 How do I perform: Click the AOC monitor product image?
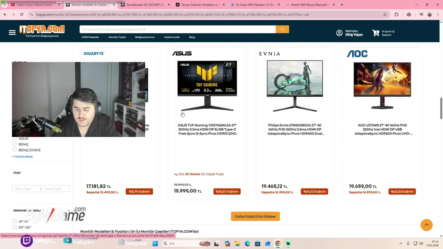click(x=382, y=86)
